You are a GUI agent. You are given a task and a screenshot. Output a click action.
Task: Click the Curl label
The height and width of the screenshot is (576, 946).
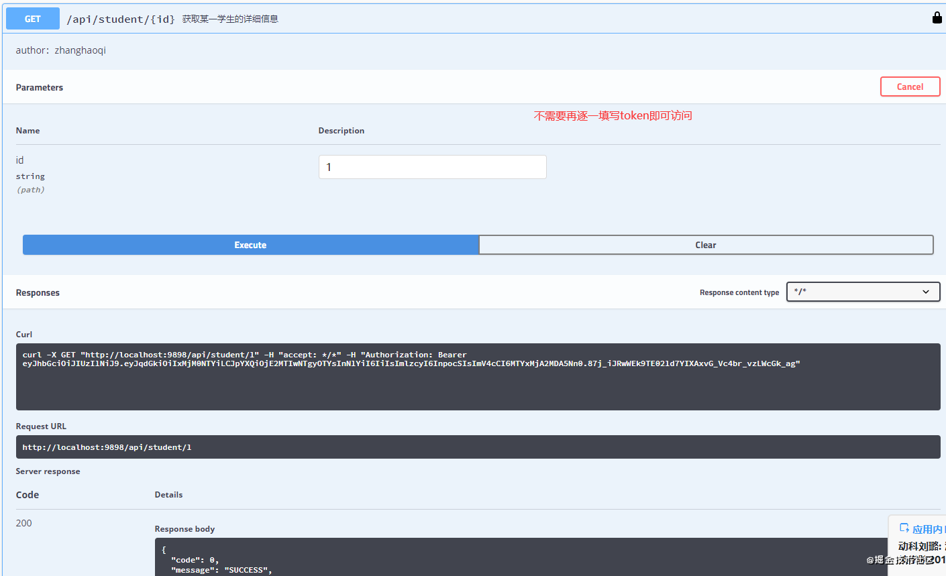24,334
